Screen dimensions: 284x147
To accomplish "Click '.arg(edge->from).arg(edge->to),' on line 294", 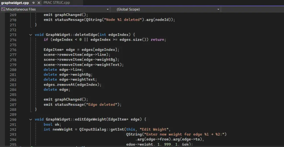I will click(170, 139).
